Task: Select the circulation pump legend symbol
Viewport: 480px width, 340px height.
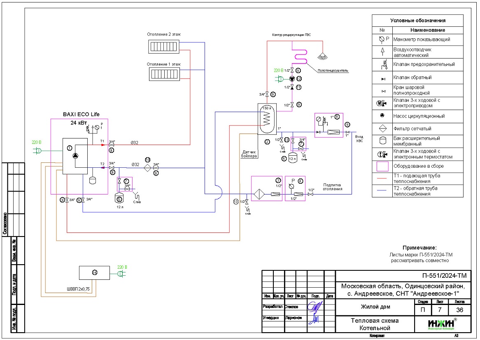Action: pos(382,116)
